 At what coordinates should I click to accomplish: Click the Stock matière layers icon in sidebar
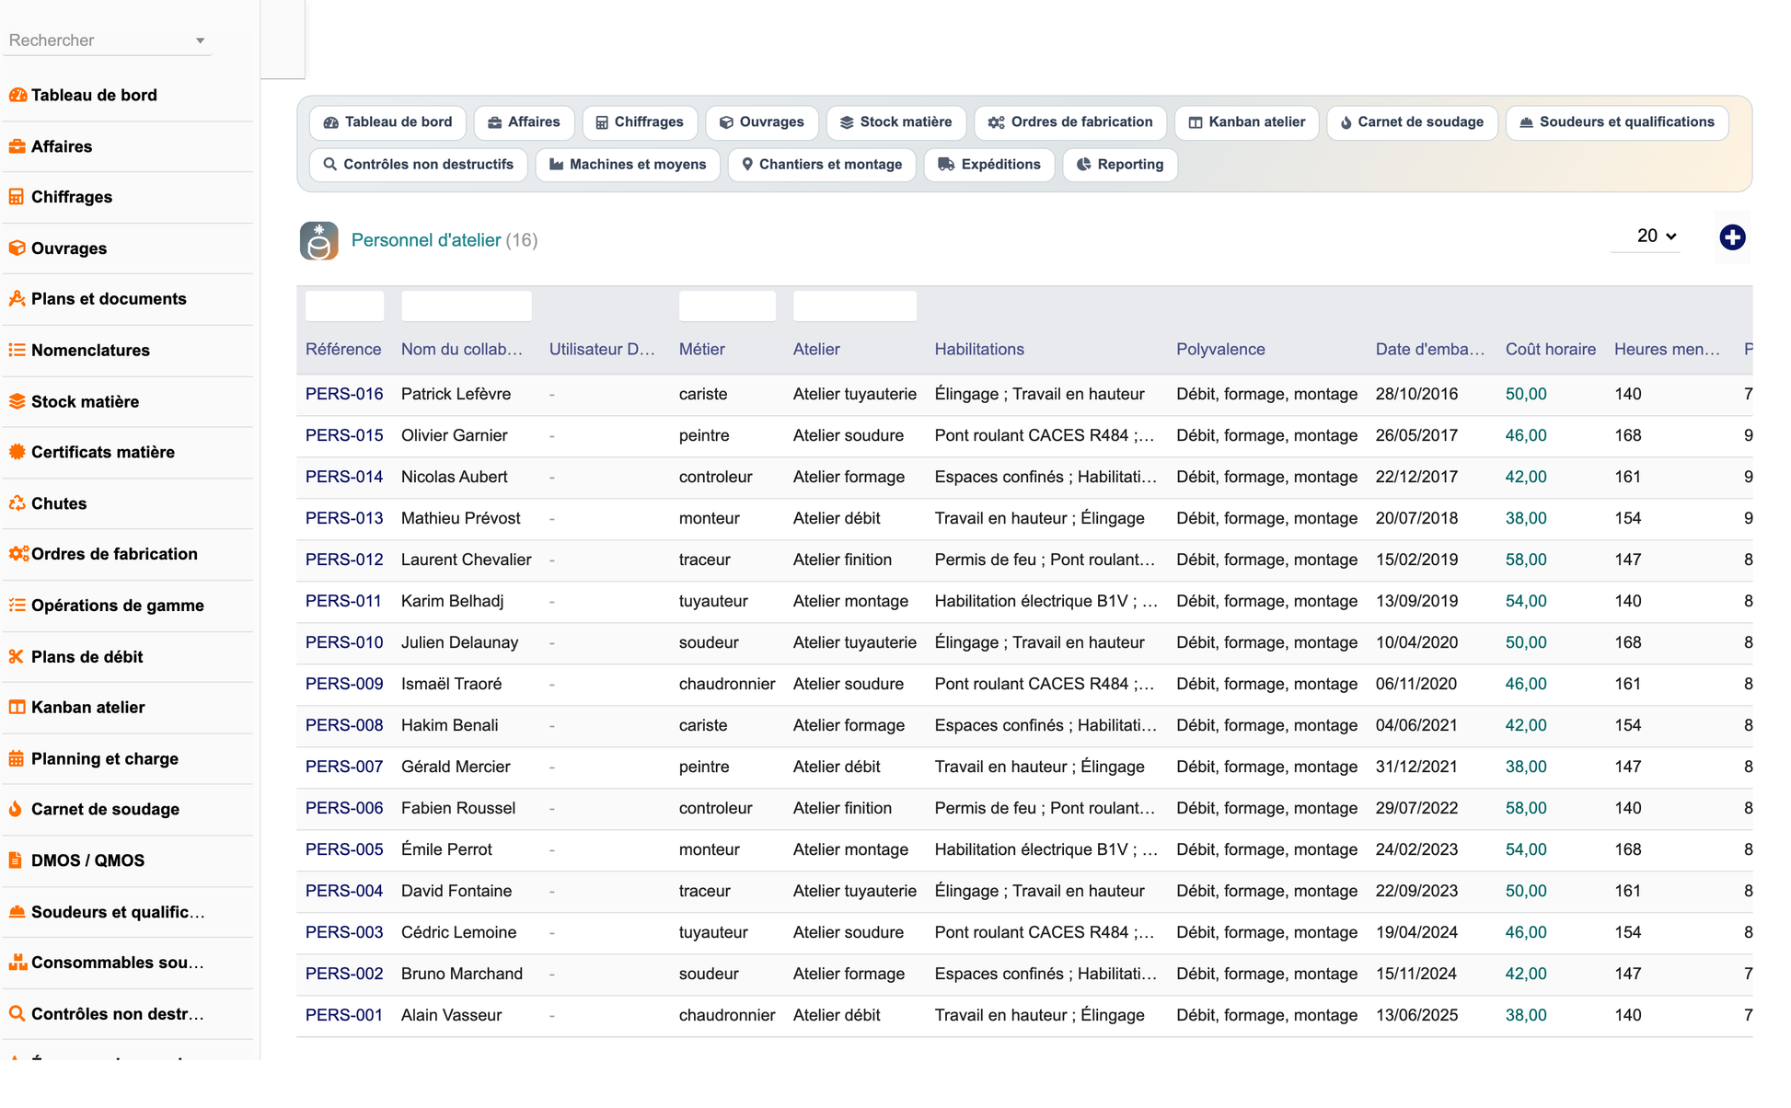coord(17,401)
